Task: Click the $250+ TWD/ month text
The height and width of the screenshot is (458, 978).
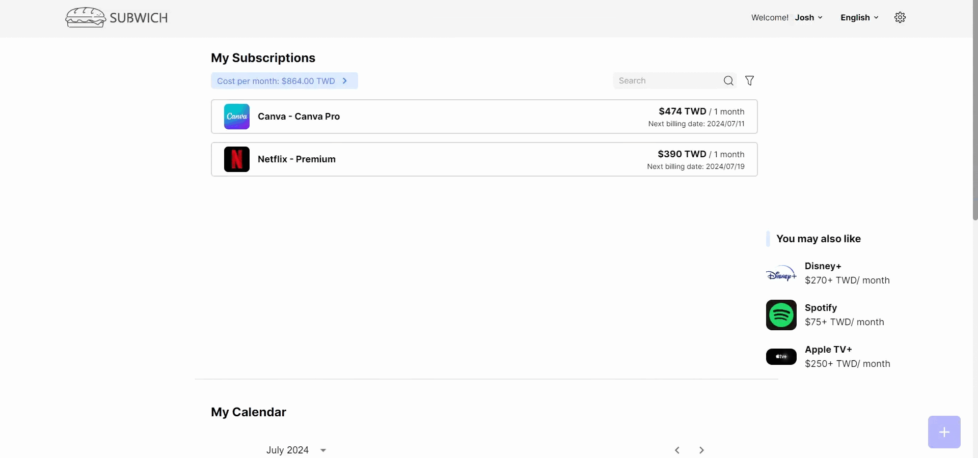Action: click(x=848, y=364)
